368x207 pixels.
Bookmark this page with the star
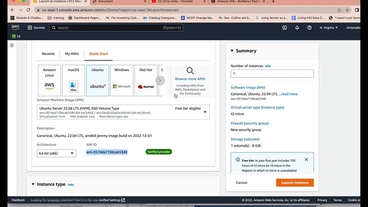point(347,10)
